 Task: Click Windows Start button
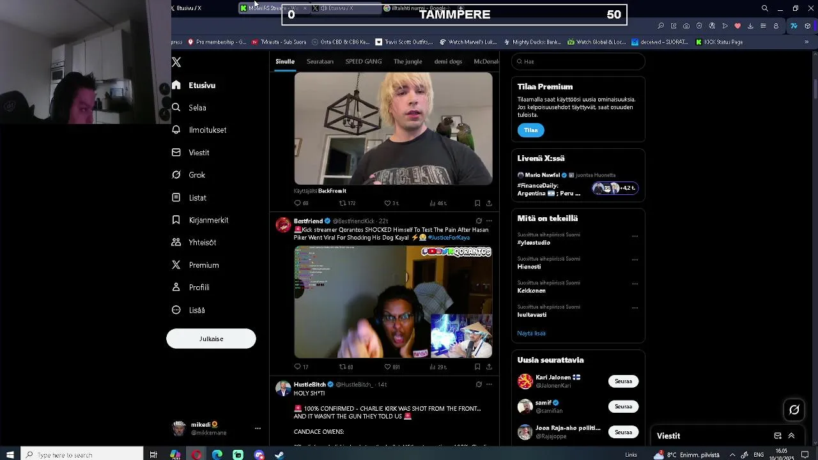(x=10, y=455)
